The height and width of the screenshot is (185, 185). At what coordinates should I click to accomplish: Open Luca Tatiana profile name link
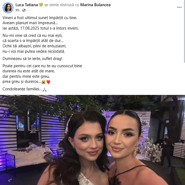tap(27, 5)
